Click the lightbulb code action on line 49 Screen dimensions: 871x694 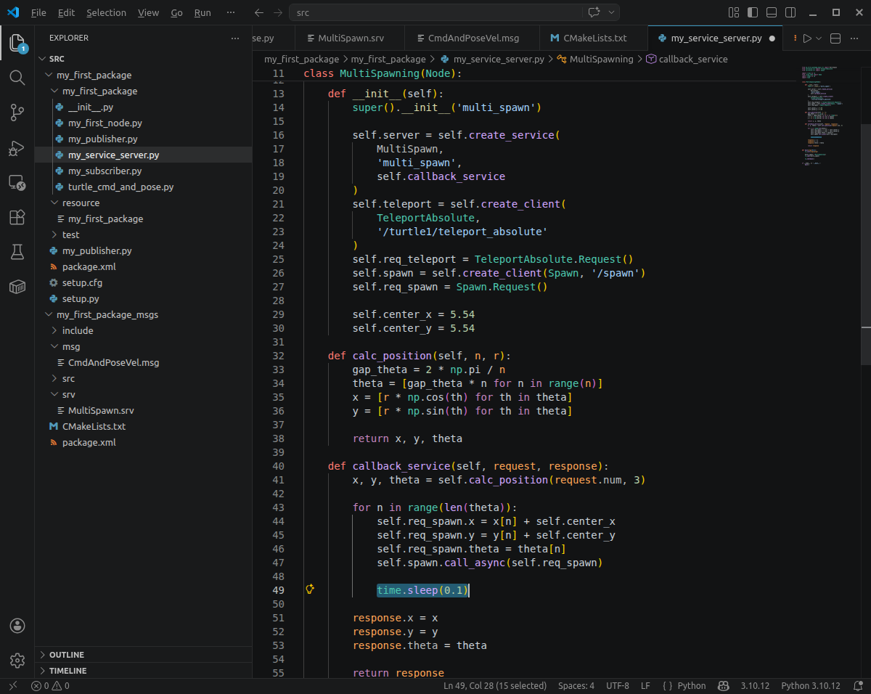pyautogui.click(x=310, y=589)
